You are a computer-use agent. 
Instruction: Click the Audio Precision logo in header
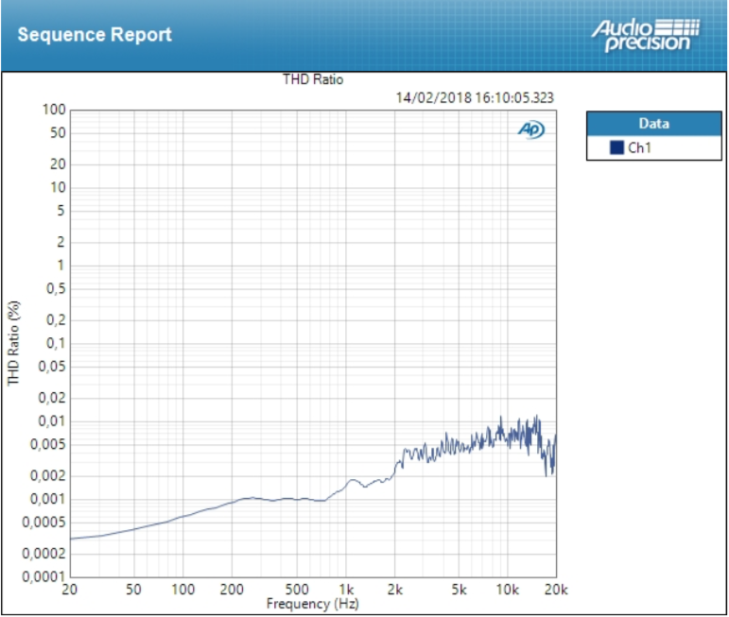tap(646, 35)
